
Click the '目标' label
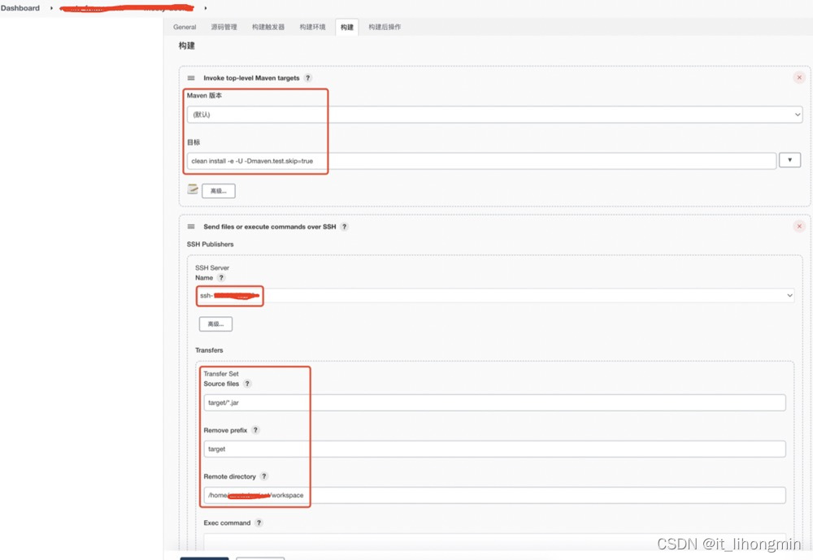[x=193, y=141]
